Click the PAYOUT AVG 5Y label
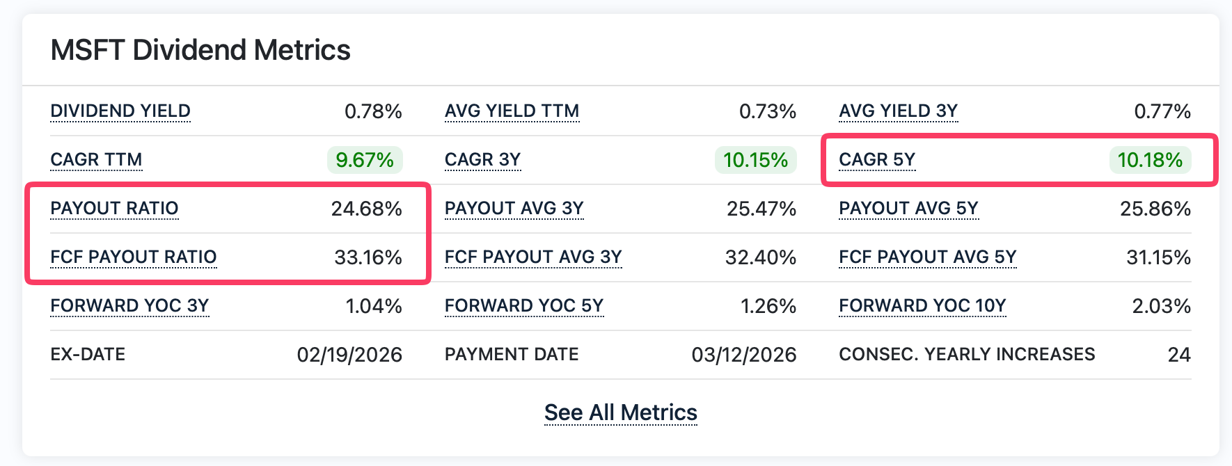 (x=908, y=209)
